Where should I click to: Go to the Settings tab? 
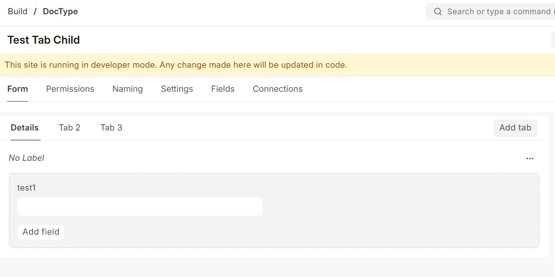pos(177,89)
